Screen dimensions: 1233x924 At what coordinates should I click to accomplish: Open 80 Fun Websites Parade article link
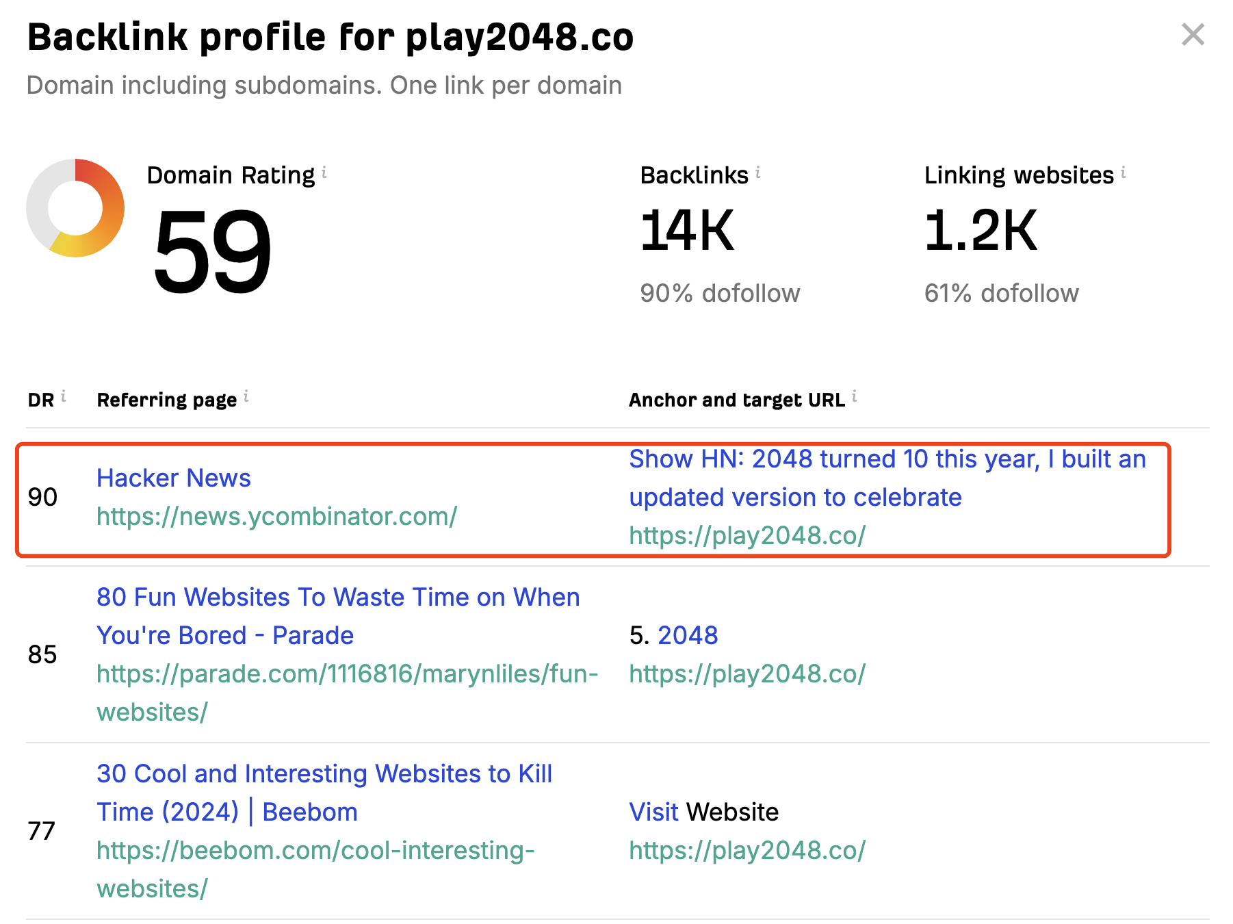[x=338, y=616]
